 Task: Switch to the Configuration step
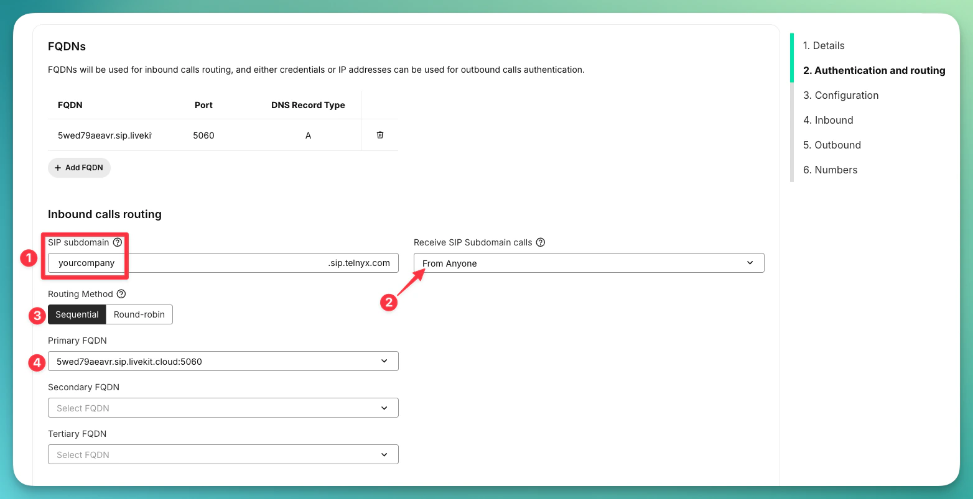click(x=840, y=95)
